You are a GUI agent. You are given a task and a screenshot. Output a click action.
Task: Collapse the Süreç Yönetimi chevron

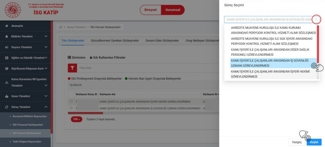(46, 107)
